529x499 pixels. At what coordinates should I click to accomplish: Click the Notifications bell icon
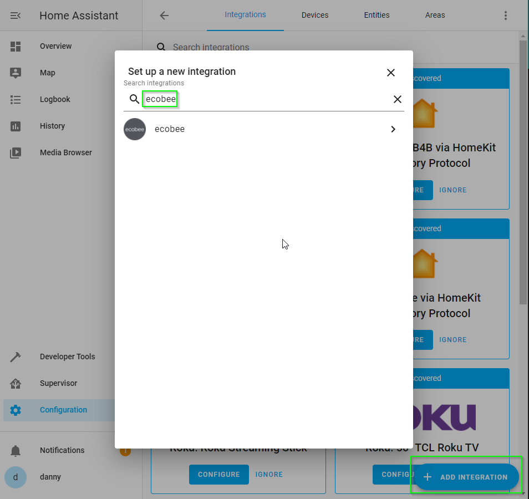(x=15, y=450)
